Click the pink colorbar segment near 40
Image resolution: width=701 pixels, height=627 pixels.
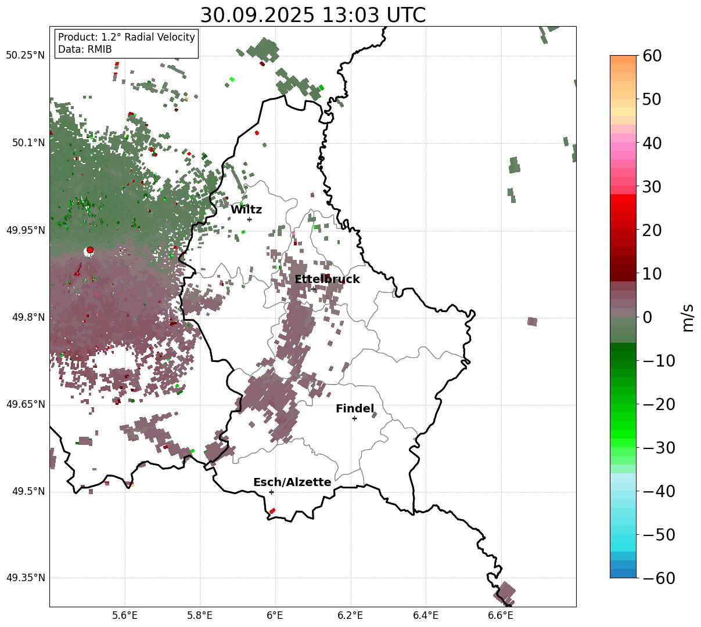click(623, 143)
